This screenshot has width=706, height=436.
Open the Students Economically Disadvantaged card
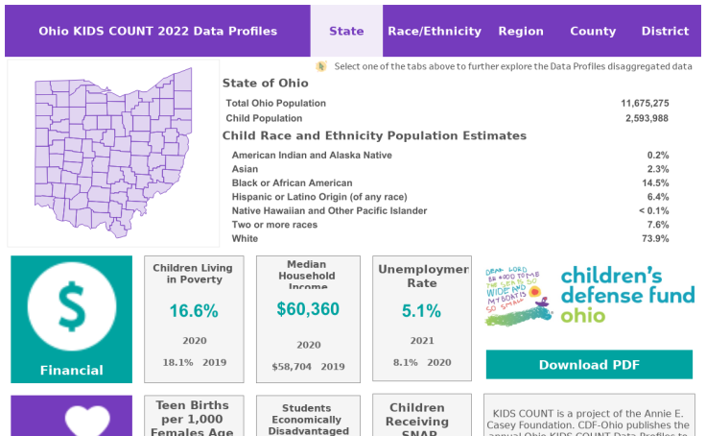[x=308, y=417]
